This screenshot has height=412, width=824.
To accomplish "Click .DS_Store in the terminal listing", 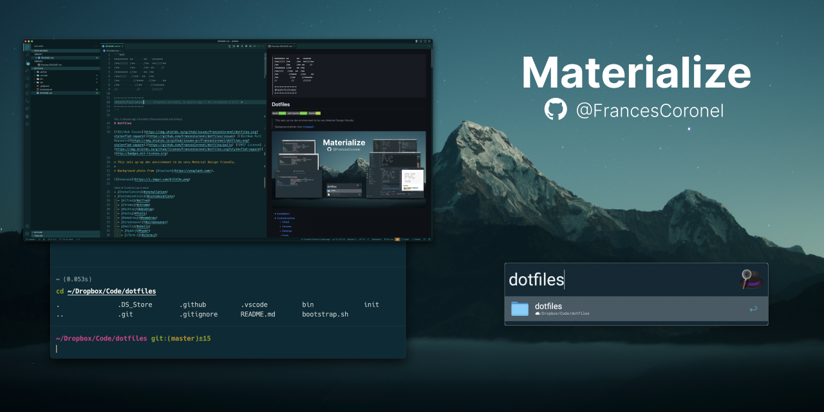I will pos(135,304).
